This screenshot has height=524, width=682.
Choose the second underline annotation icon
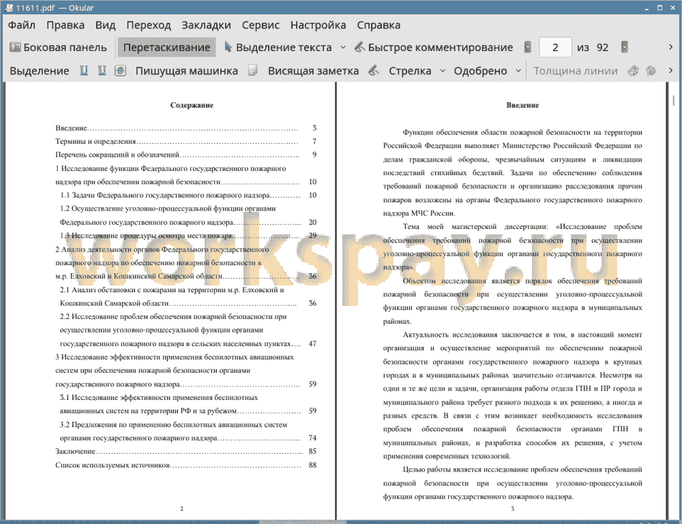pyautogui.click(x=102, y=70)
